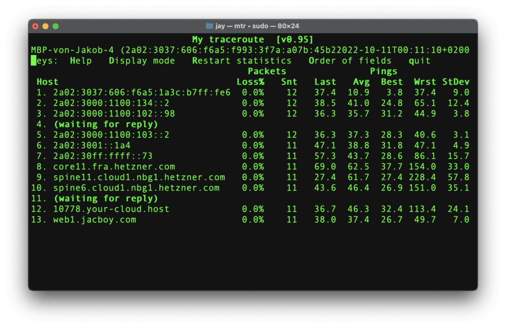Click hop 3 host 2a02:3000:1100:102::98
This screenshot has width=506, height=328.
[114, 114]
